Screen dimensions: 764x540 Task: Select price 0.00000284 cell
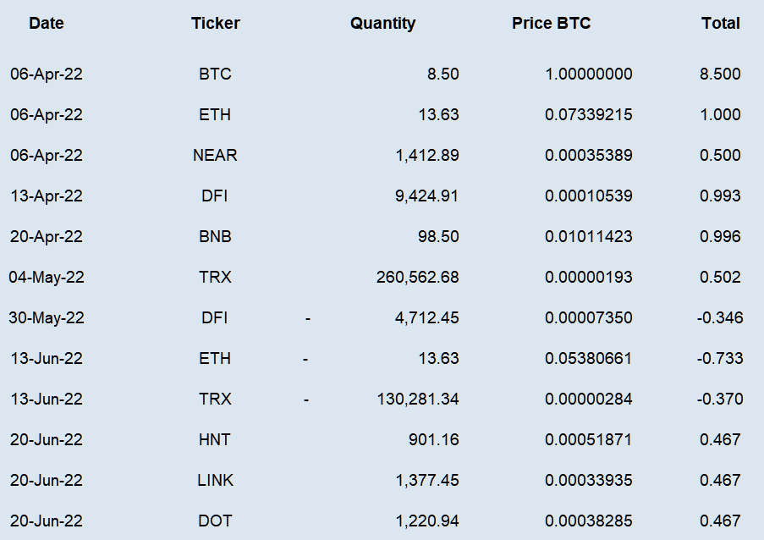pos(589,399)
